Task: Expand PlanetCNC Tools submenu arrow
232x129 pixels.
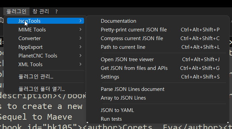Action: click(80, 56)
